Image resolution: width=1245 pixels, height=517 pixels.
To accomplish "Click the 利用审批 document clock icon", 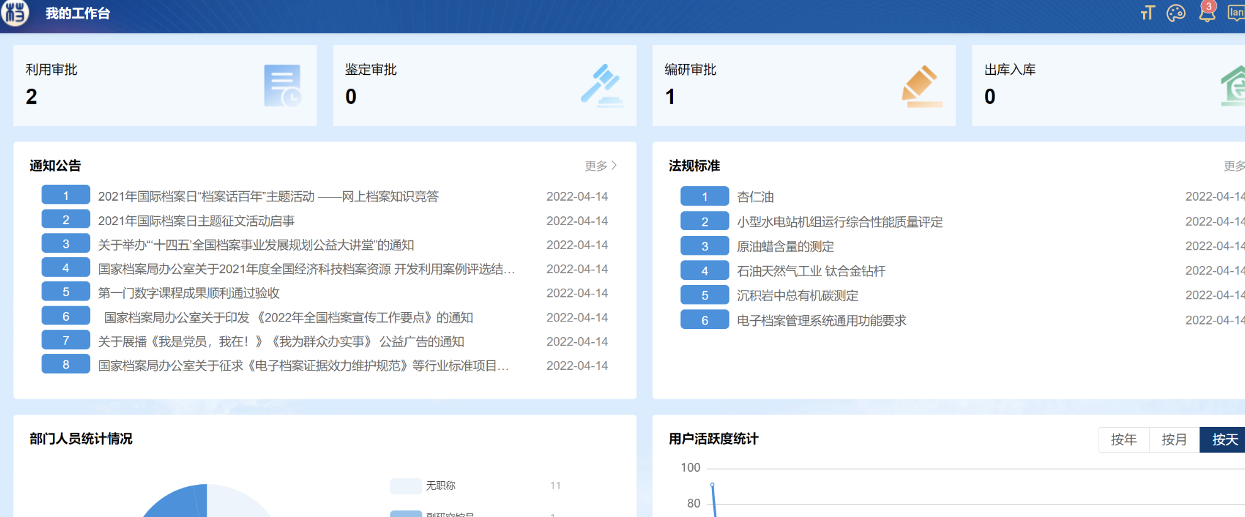I will point(283,86).
